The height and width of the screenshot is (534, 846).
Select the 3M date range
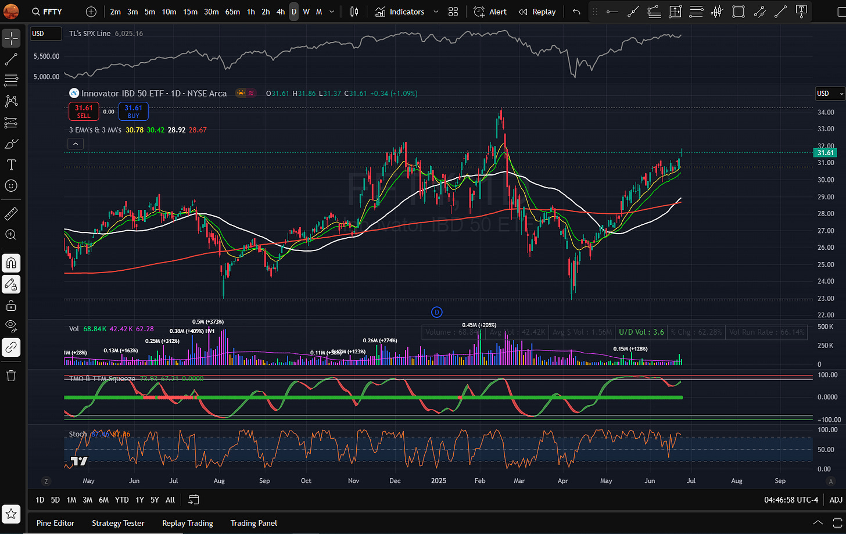tap(87, 500)
